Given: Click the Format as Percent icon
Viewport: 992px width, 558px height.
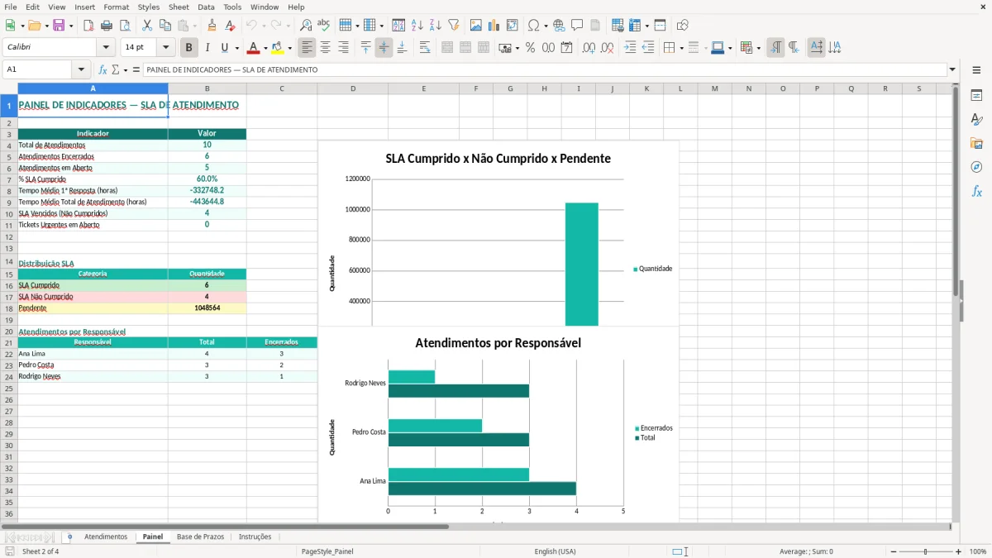Looking at the screenshot, I should click(x=530, y=48).
